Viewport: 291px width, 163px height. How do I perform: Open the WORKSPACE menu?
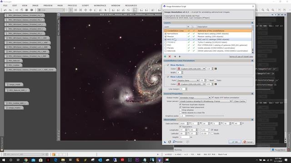pos(100,5)
